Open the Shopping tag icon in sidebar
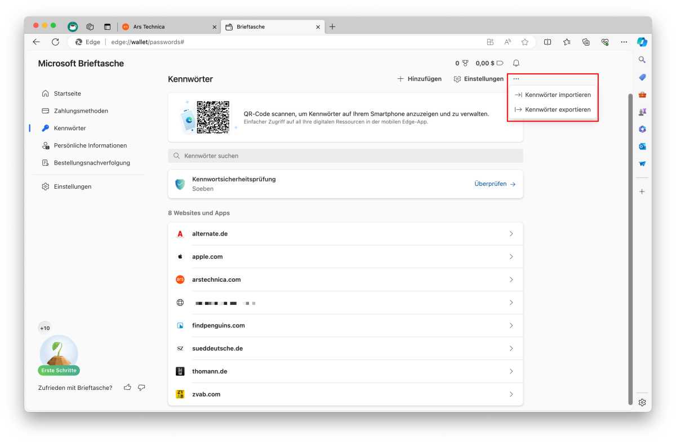The image size is (676, 444). pyautogui.click(x=642, y=77)
